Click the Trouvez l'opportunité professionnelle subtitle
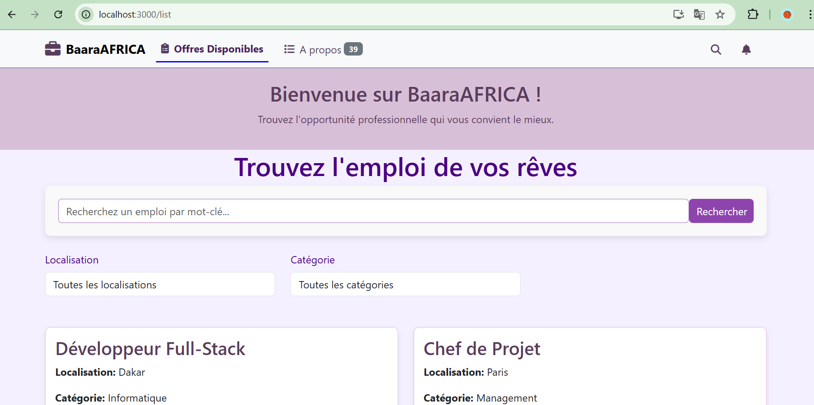 point(405,120)
